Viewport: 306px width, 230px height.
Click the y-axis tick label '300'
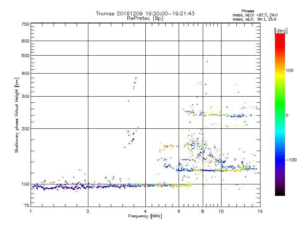pos(25,97)
